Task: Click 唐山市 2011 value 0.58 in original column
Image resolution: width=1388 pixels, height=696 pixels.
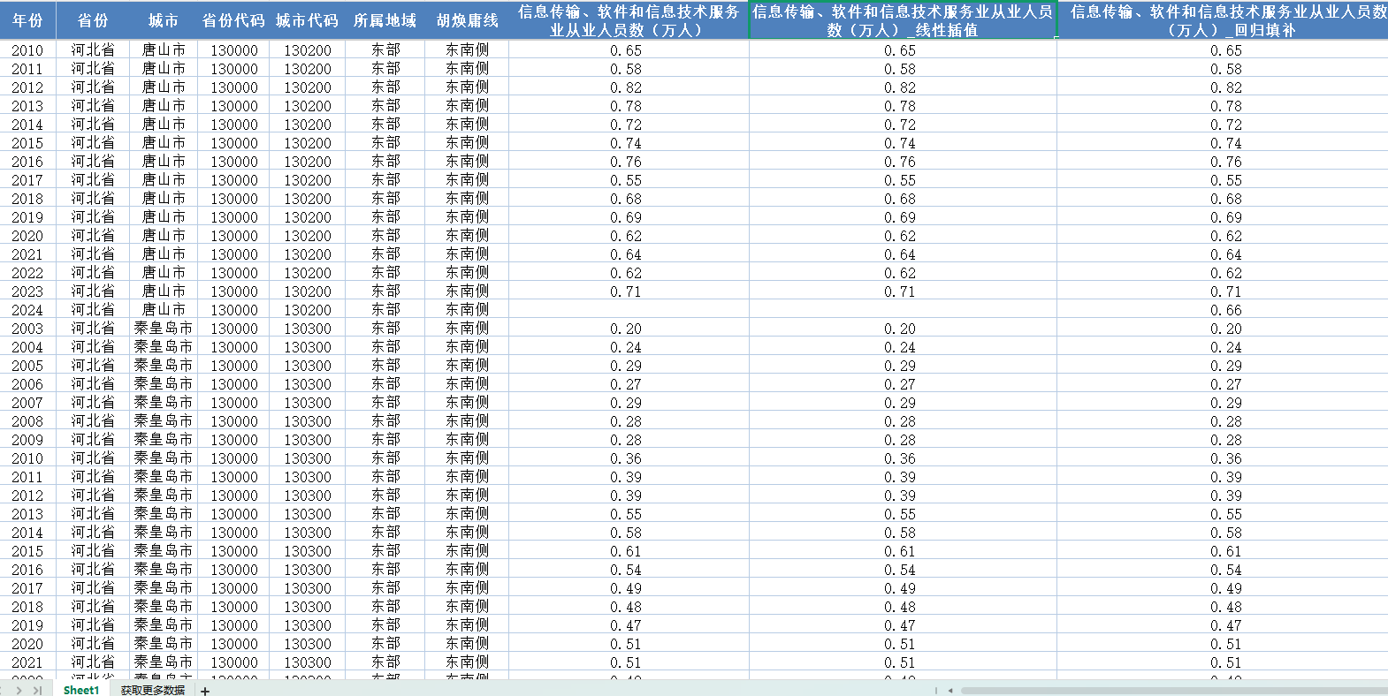Action: 626,69
